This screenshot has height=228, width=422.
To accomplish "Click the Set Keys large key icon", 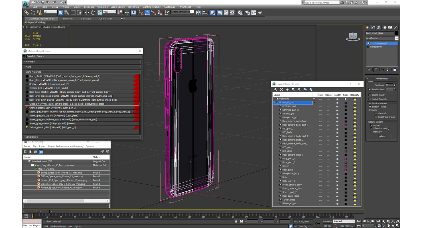I will pyautogui.click(x=318, y=223).
